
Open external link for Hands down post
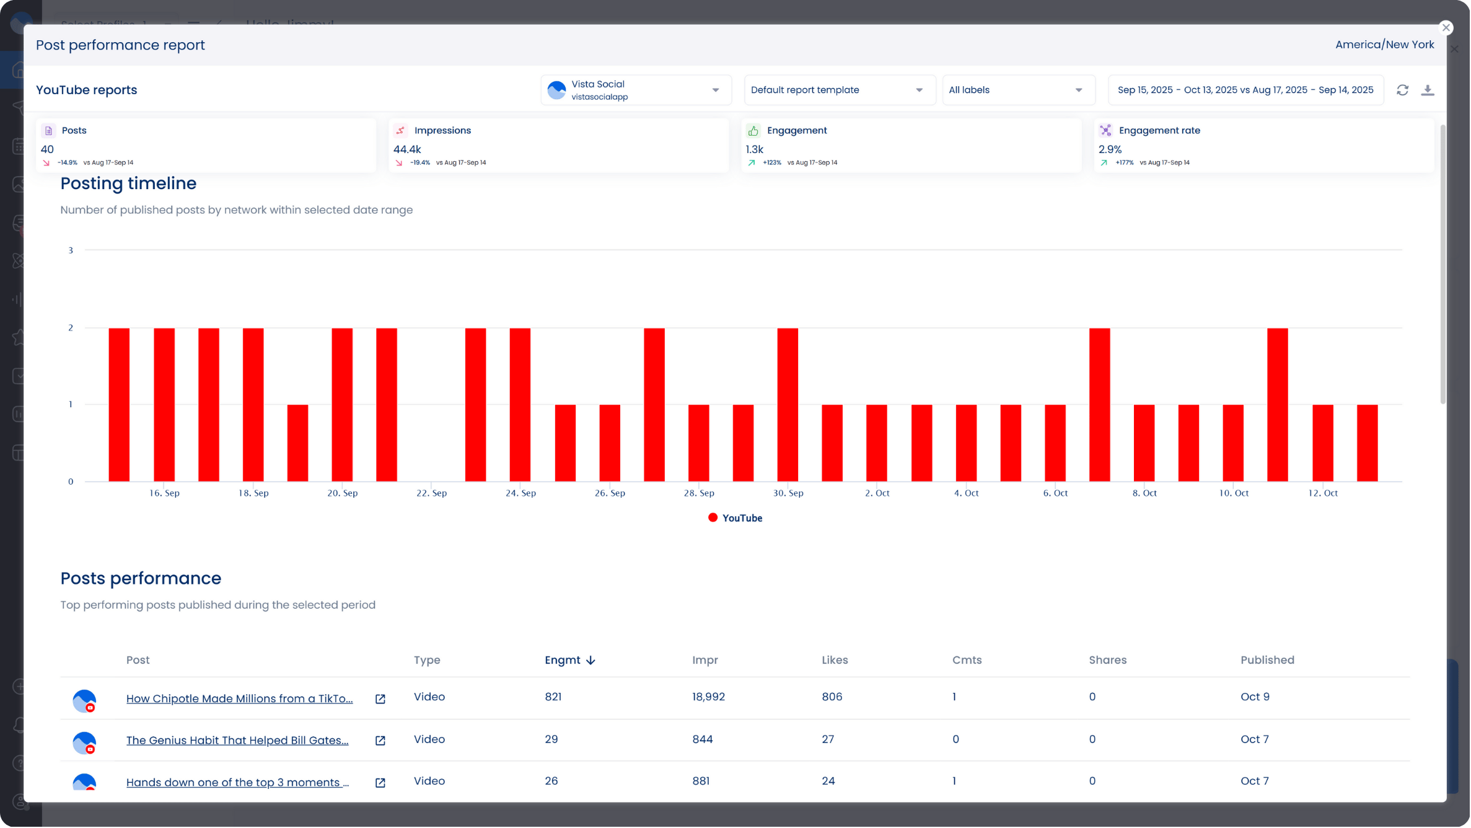pyautogui.click(x=380, y=783)
